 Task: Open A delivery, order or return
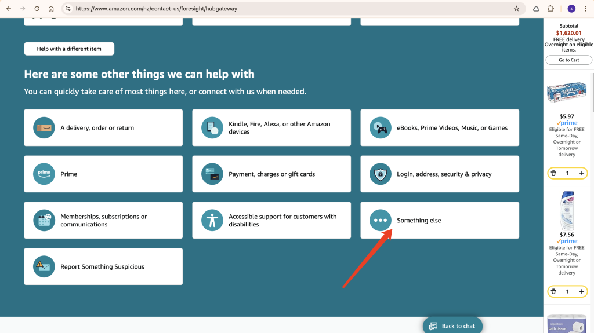[x=103, y=128]
